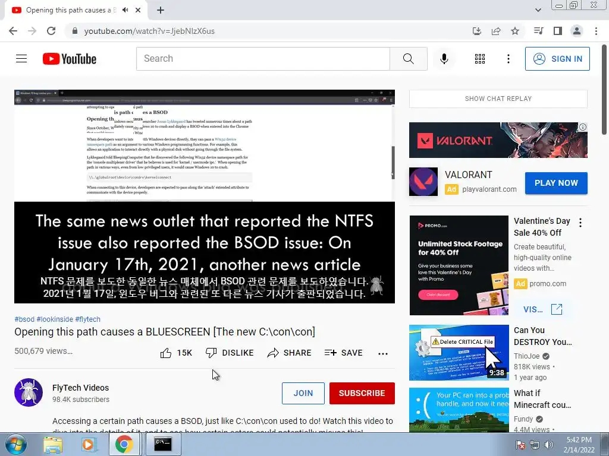Image resolution: width=609 pixels, height=456 pixels.
Task: Go to YouTube home via logo
Action: tap(70, 59)
